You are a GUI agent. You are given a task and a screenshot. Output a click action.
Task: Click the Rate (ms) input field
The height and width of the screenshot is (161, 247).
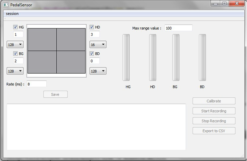click(37, 84)
